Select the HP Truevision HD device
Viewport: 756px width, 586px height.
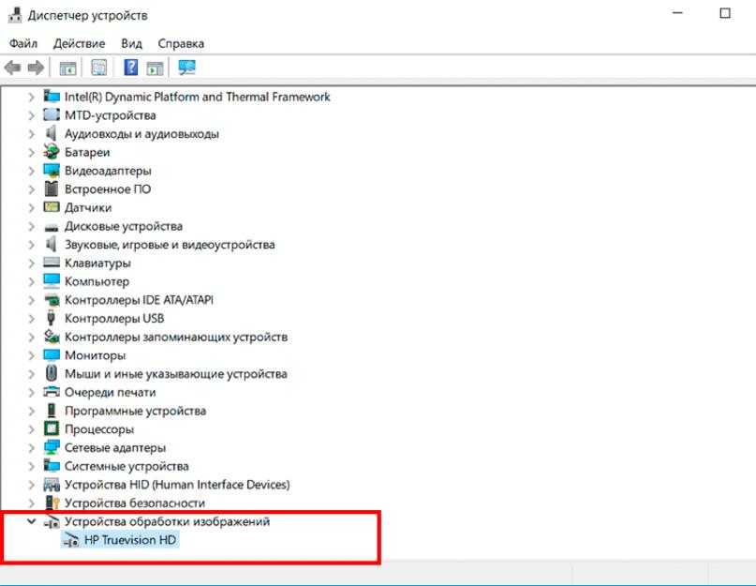[x=130, y=540]
